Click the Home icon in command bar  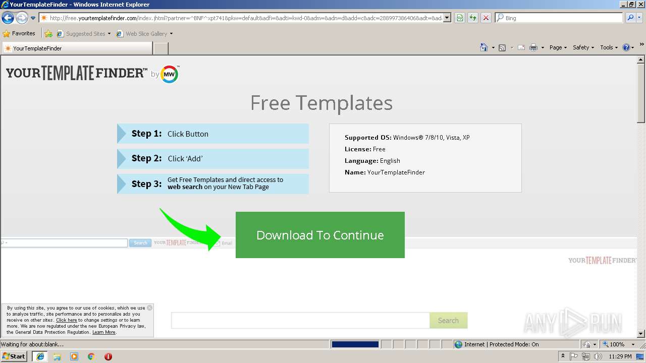pyautogui.click(x=483, y=47)
